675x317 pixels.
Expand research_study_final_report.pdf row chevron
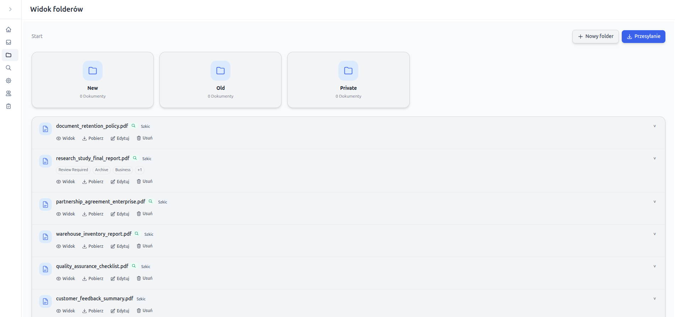[x=655, y=158]
